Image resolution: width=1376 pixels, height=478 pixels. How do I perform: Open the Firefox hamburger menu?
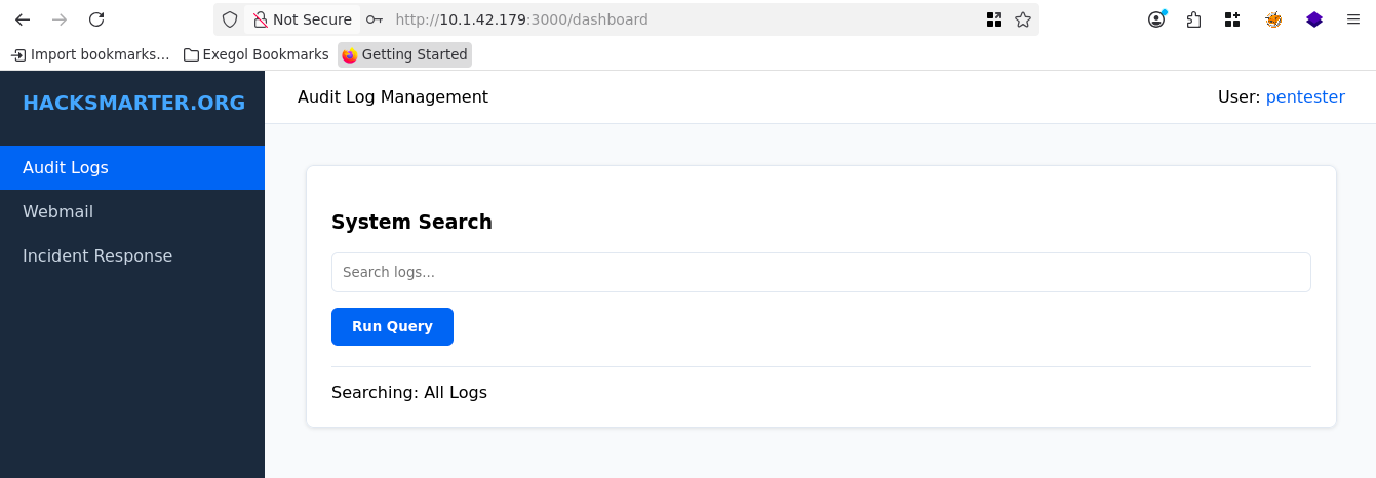click(x=1353, y=20)
